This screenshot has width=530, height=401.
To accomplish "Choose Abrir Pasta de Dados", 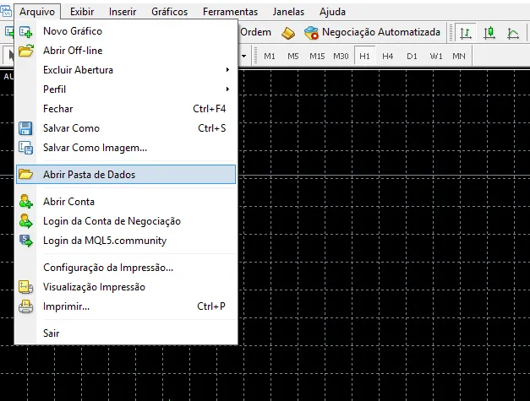I will 89,175.
